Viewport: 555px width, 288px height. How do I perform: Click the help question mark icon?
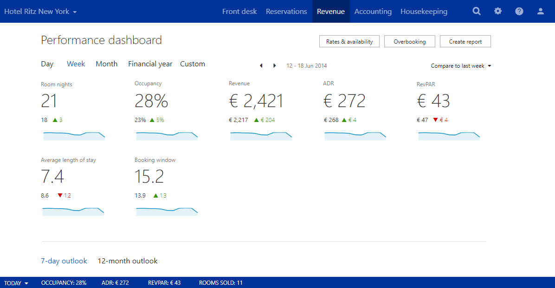tap(519, 11)
